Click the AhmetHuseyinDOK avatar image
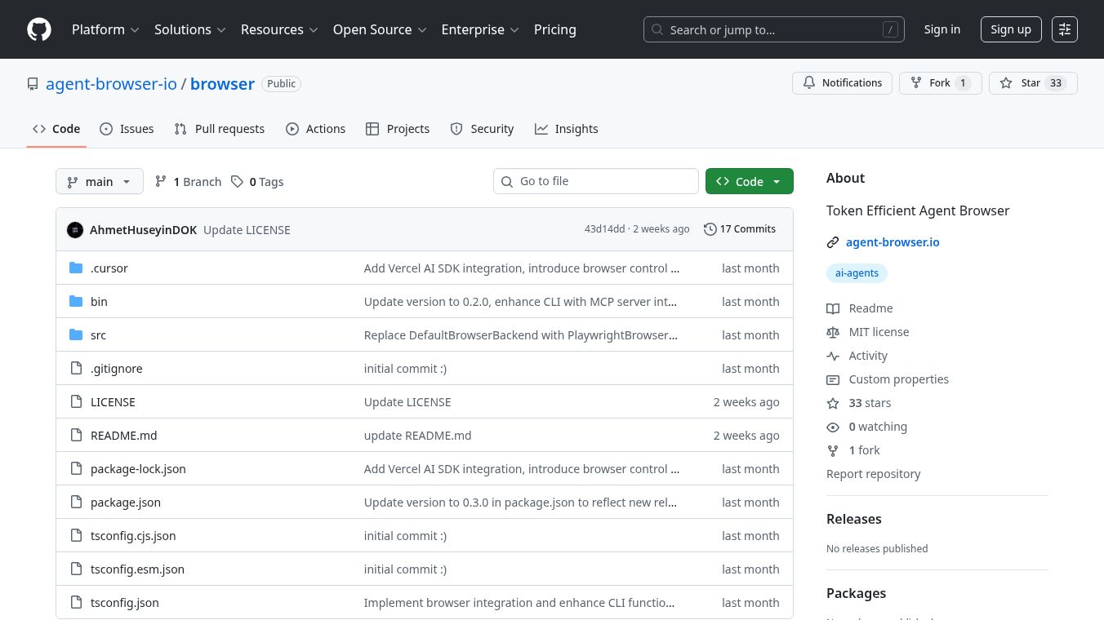The image size is (1104, 620). pyautogui.click(x=75, y=230)
